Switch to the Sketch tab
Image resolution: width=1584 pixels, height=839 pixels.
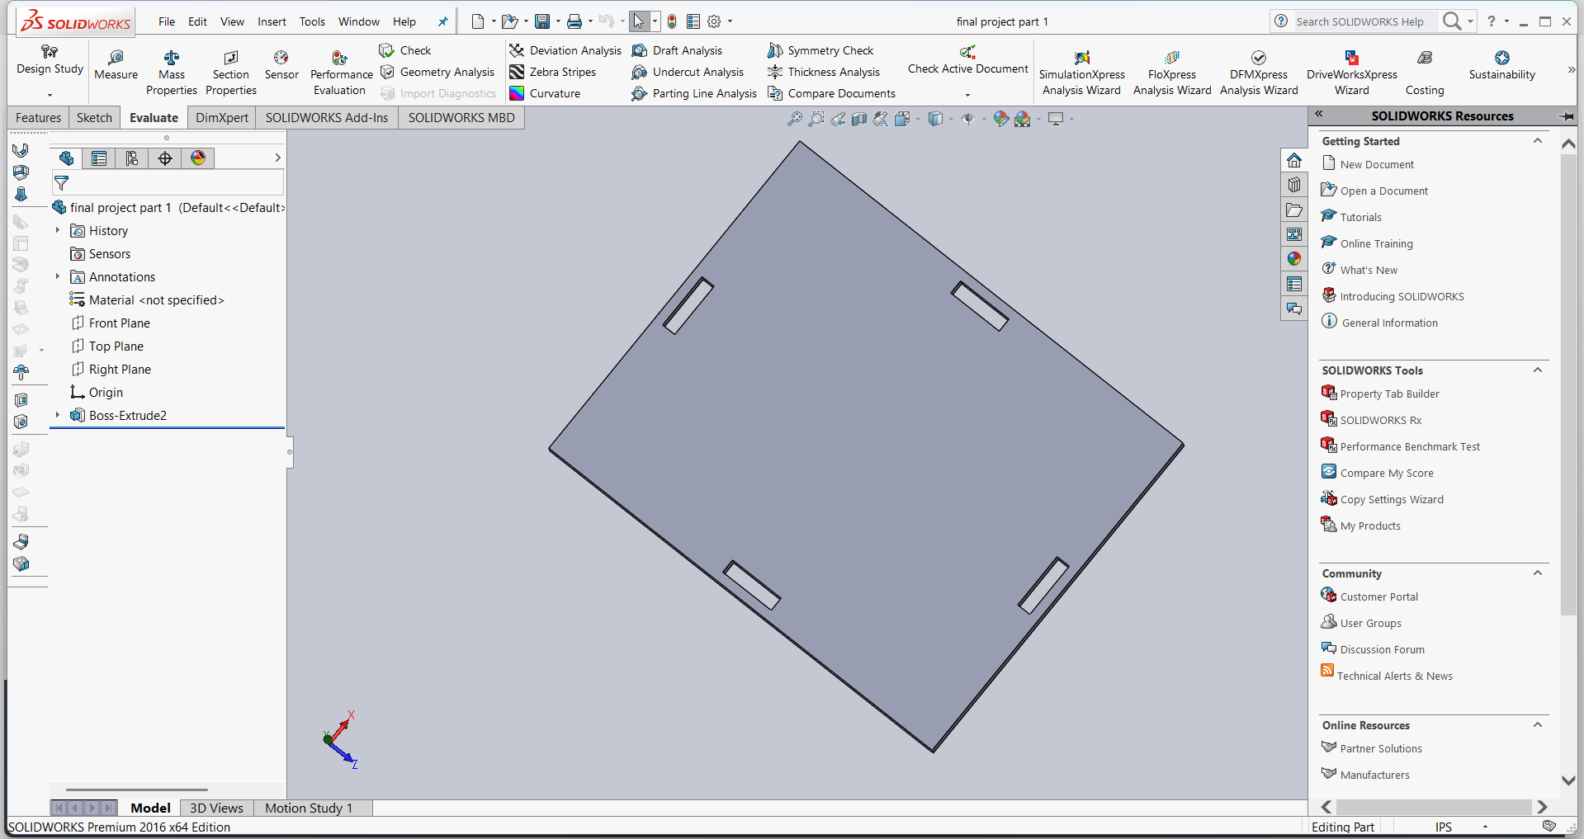94,118
